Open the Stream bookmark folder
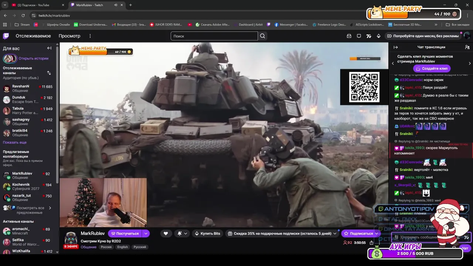The image size is (473, 266). coord(22,25)
